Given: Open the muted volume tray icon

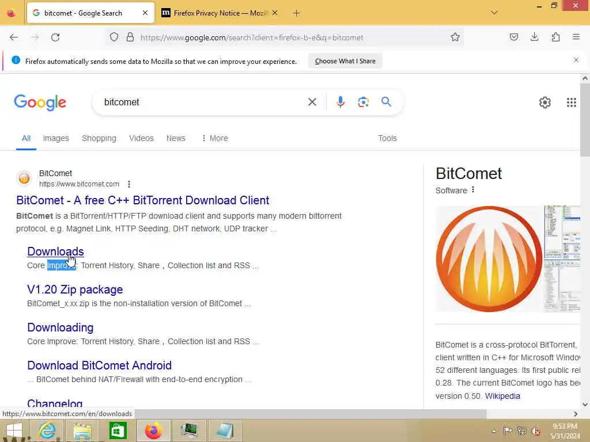Looking at the screenshot, I should 535,430.
